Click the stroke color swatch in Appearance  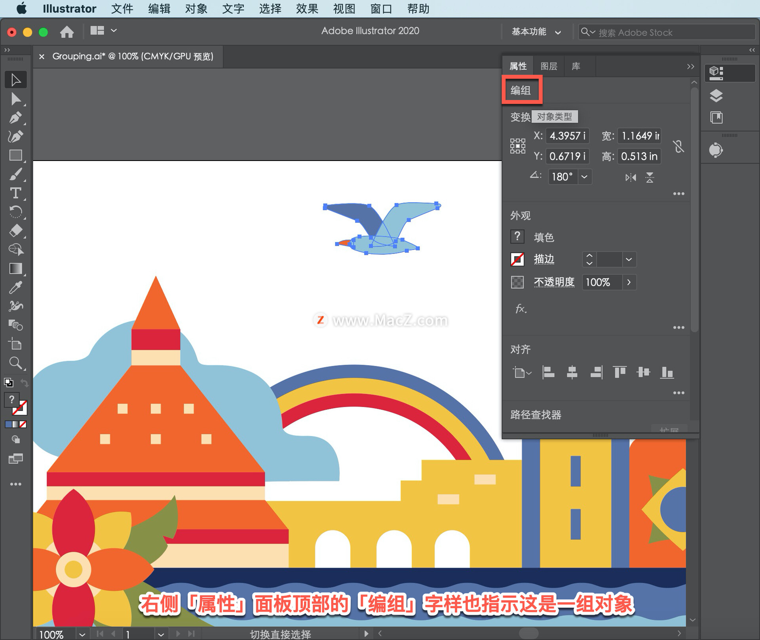[517, 259]
